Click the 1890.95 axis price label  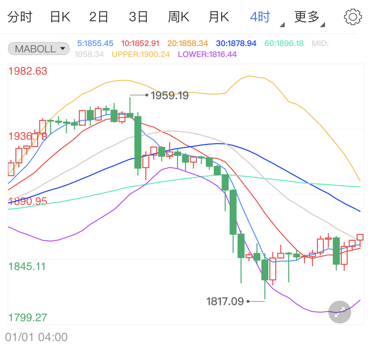[x=28, y=201]
